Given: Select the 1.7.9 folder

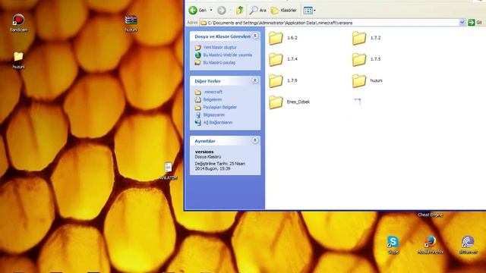Looking at the screenshot, I should point(283,81).
